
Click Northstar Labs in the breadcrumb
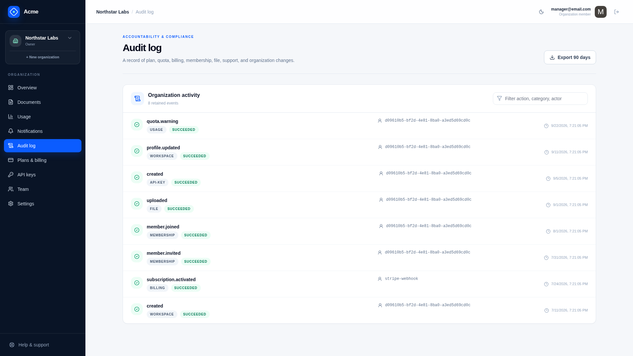tap(112, 12)
